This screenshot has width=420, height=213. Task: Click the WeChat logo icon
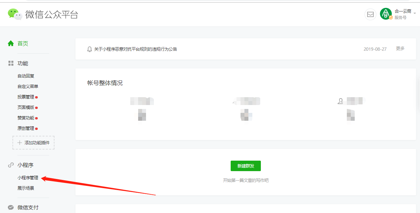15,14
